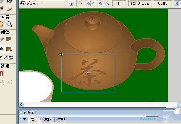Viewport: 181px width, 124px height.
Task: Click stage horizontal scrollbar left arrow
Action: (x=21, y=105)
